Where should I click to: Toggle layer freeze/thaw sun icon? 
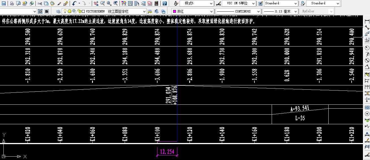click(x=69, y=11)
